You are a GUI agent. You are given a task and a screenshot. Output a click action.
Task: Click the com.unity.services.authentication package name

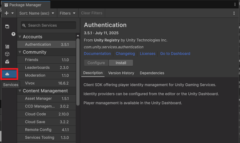click(x=114, y=47)
